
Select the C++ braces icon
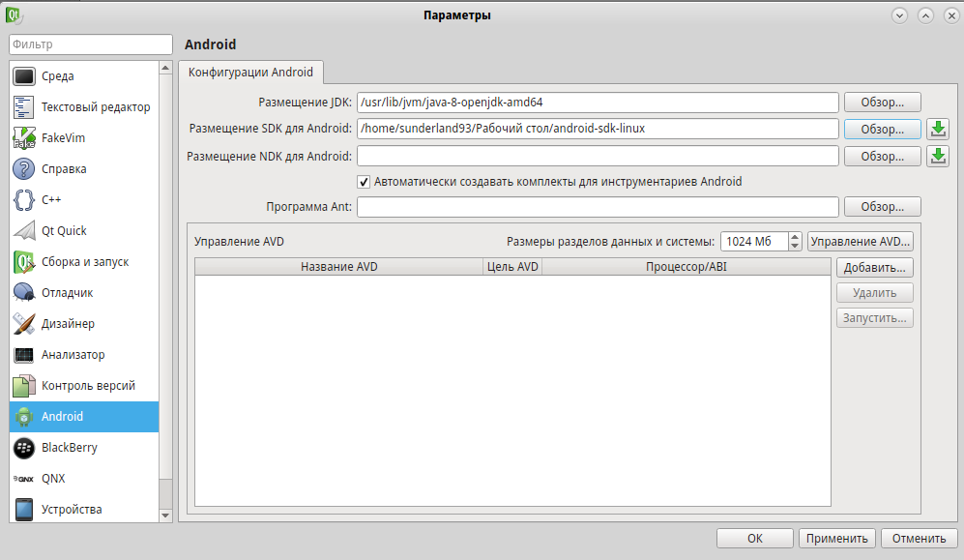24,200
